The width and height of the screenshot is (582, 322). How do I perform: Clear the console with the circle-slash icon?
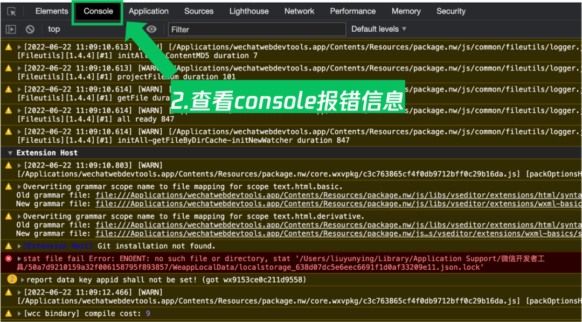[x=30, y=29]
